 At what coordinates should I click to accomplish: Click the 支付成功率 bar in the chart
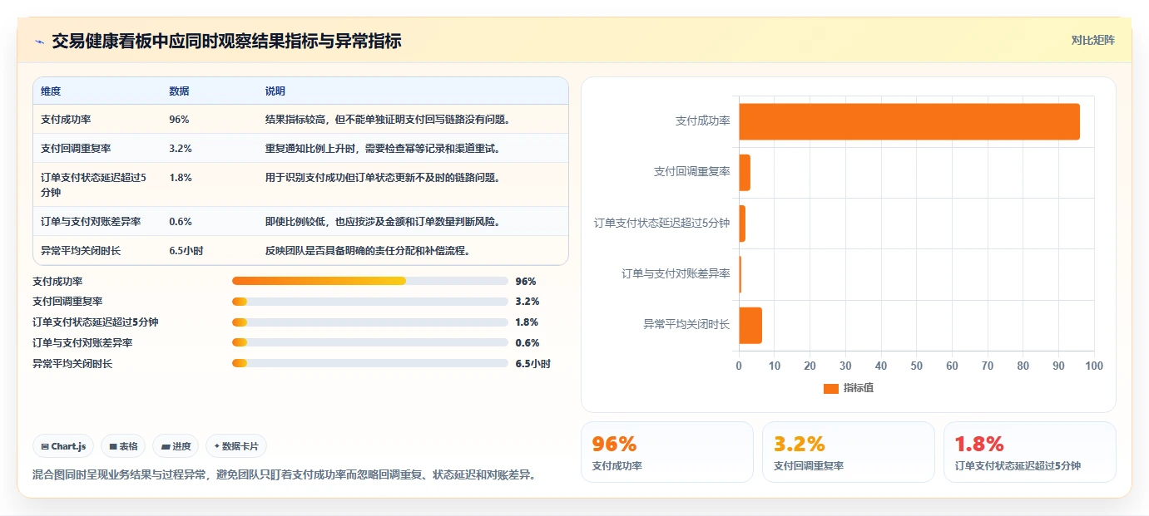[909, 121]
